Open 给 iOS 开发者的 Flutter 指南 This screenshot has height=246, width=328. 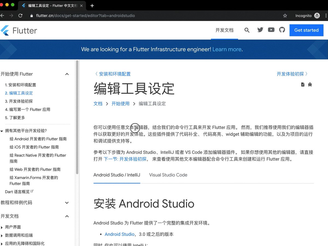click(34, 147)
